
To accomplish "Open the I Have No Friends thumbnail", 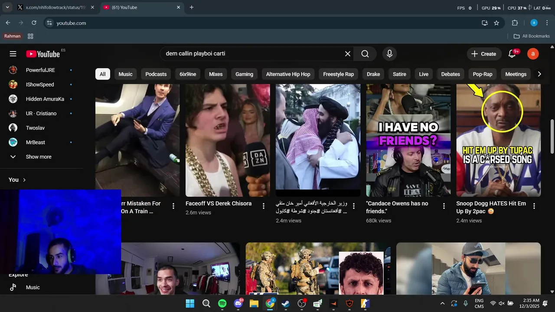I will click(408, 140).
